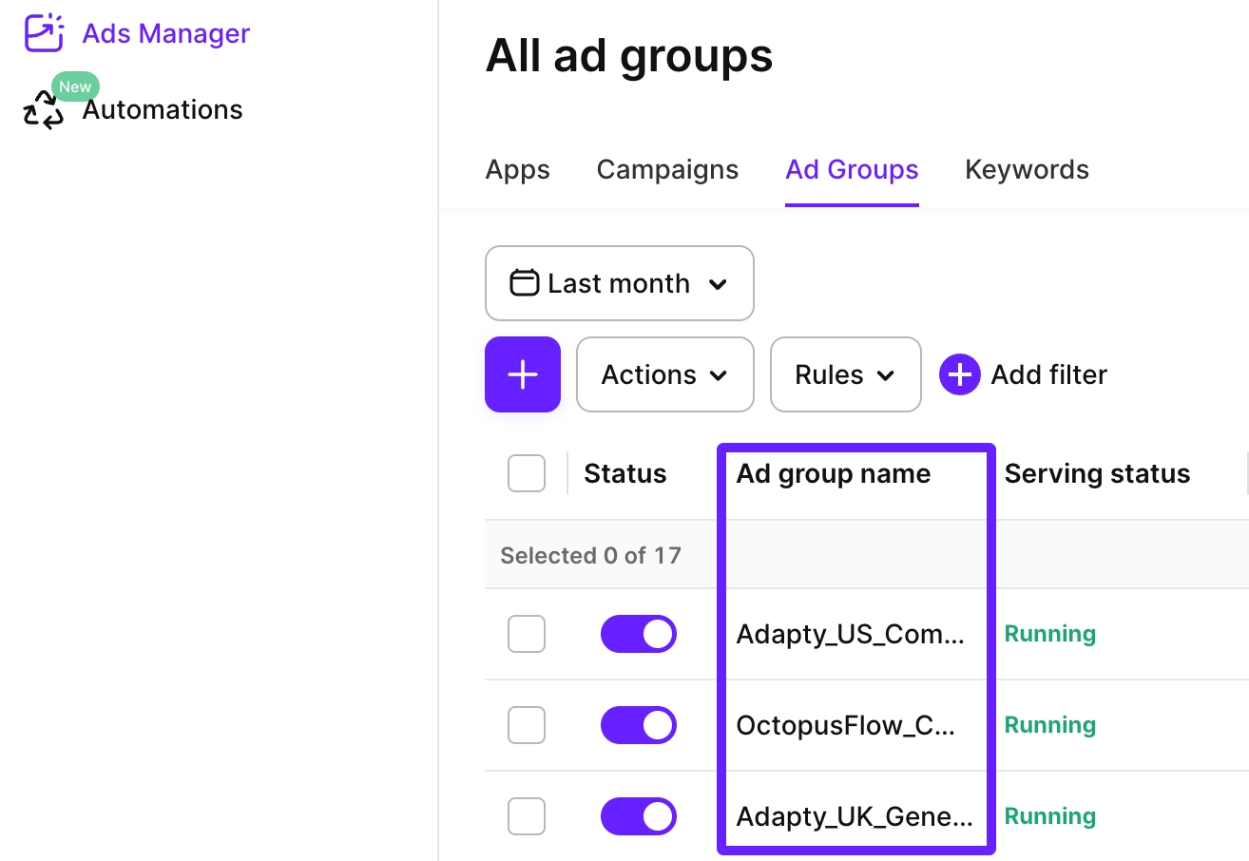Select the Adapty_US_Com row checkbox

point(527,634)
